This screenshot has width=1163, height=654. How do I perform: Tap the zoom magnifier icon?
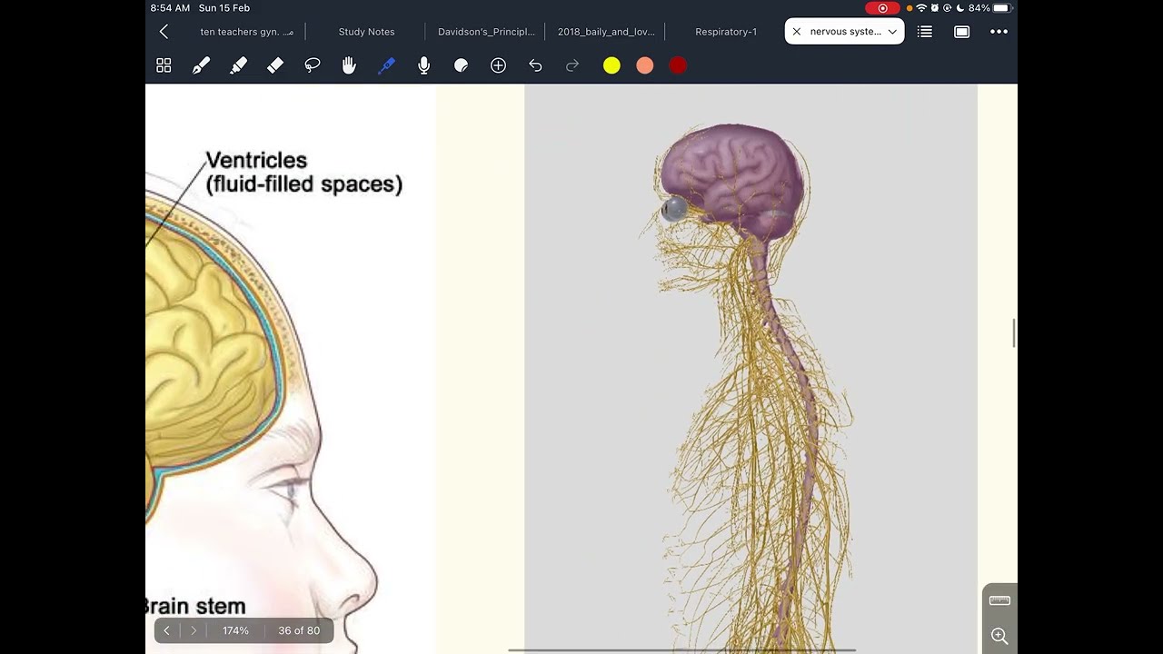pos(999,636)
